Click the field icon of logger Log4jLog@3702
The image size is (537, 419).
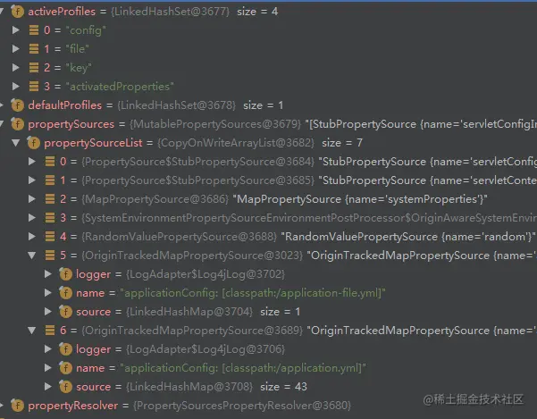tap(65, 274)
